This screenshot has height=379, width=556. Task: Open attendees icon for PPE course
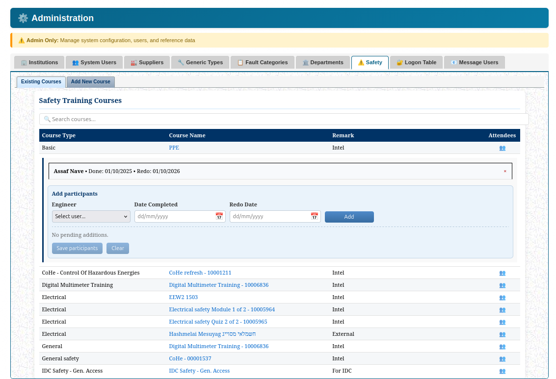click(502, 148)
